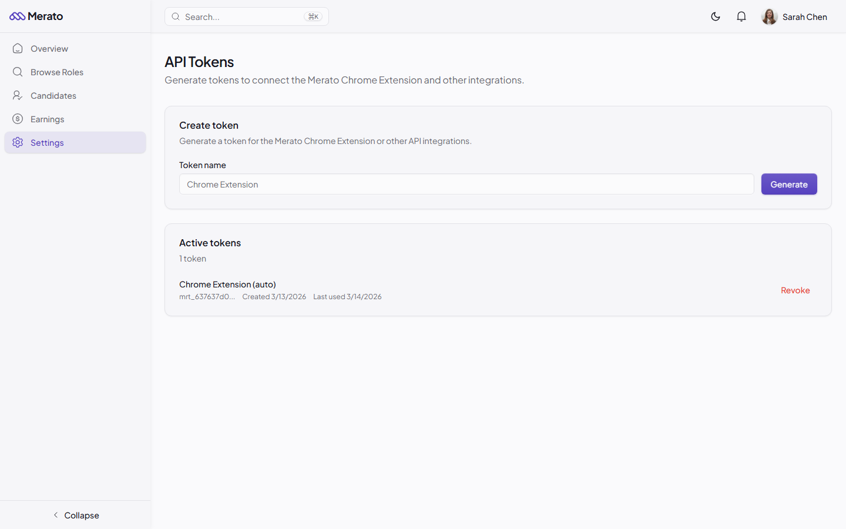This screenshot has height=529, width=846.
Task: Navigate to the Overview page
Action: pos(49,48)
